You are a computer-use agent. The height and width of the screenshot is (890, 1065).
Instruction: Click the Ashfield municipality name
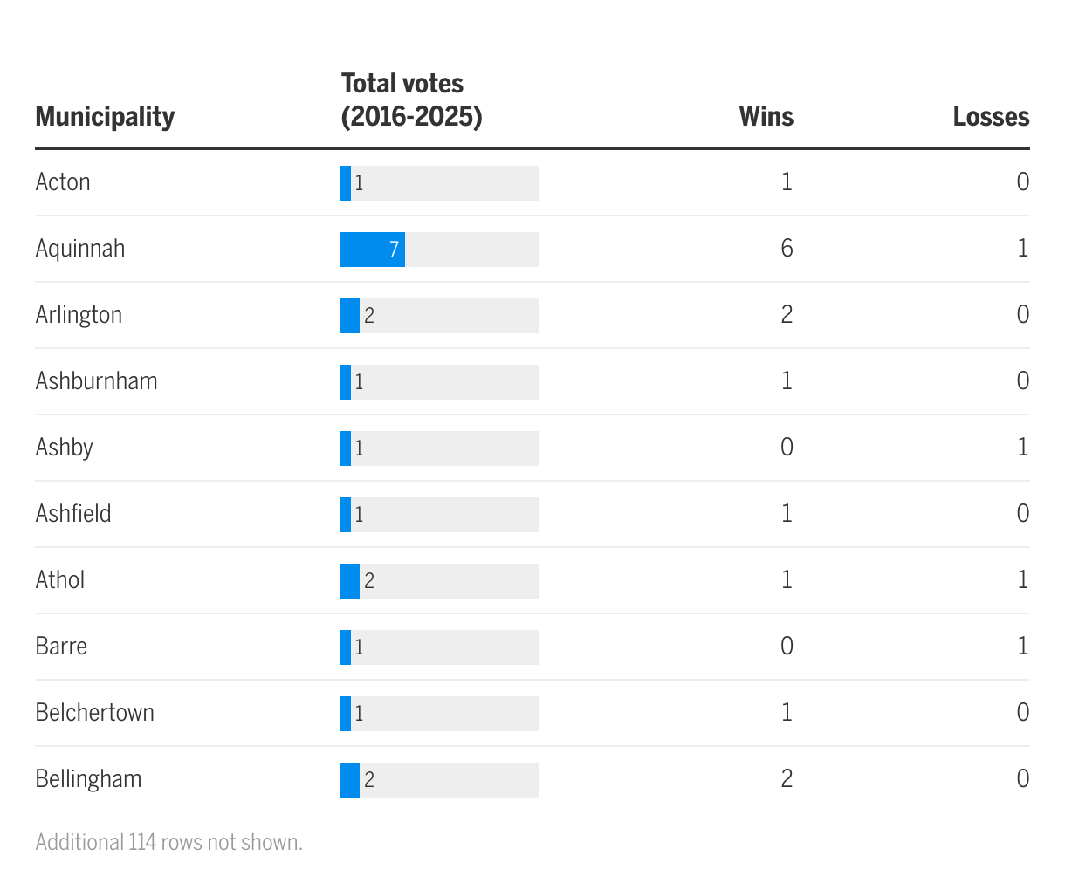click(73, 514)
